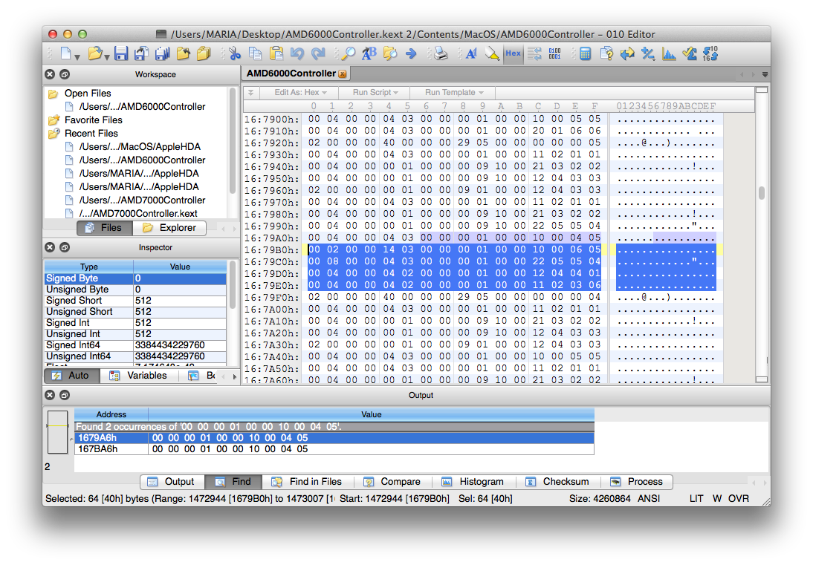Select the Unsigned Short row in Inspector
The width and height of the screenshot is (813, 565).
135,312
